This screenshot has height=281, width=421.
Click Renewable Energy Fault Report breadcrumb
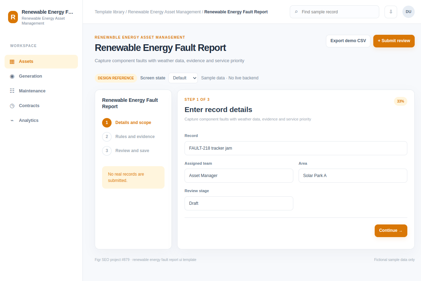click(236, 12)
